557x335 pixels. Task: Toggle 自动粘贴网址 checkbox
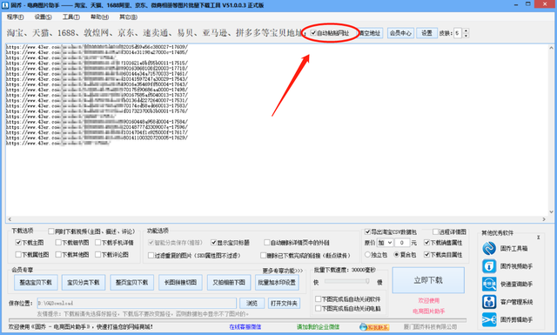point(313,33)
